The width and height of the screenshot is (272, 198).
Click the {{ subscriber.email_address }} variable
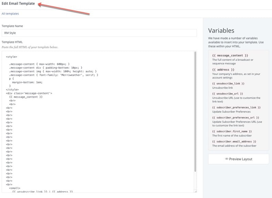234,141
